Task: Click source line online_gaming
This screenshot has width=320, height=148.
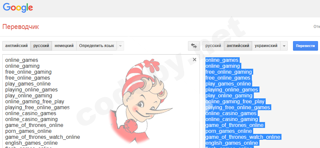Action: [x=22, y=66]
